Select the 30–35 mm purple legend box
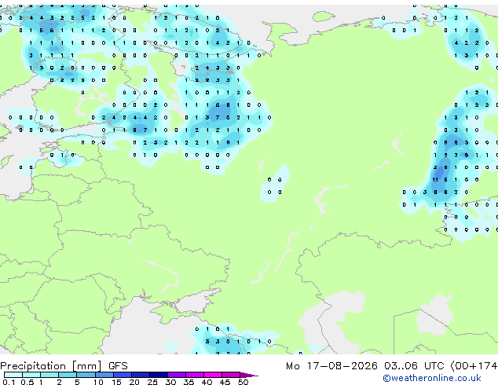Viewport: 498px width, 385px height. pyautogui.click(x=176, y=375)
